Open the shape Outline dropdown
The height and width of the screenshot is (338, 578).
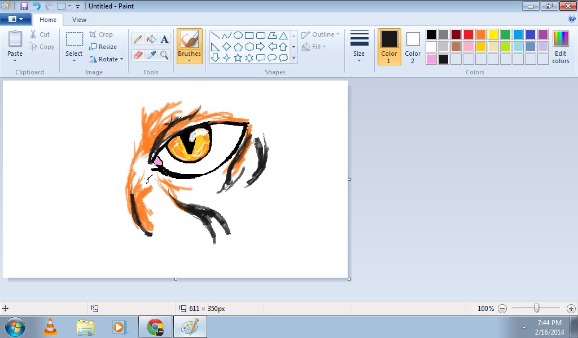pyautogui.click(x=321, y=34)
